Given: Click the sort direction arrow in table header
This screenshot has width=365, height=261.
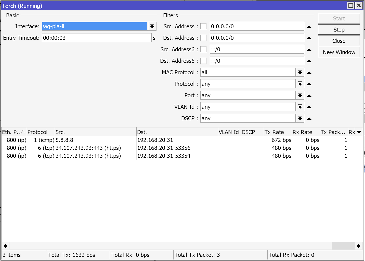Looking at the screenshot, I should (x=359, y=132).
